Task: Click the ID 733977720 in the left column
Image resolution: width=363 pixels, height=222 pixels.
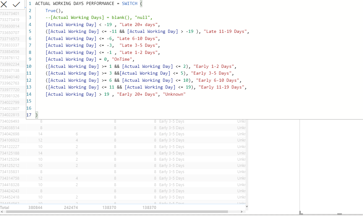Action: pyautogui.click(x=10, y=89)
